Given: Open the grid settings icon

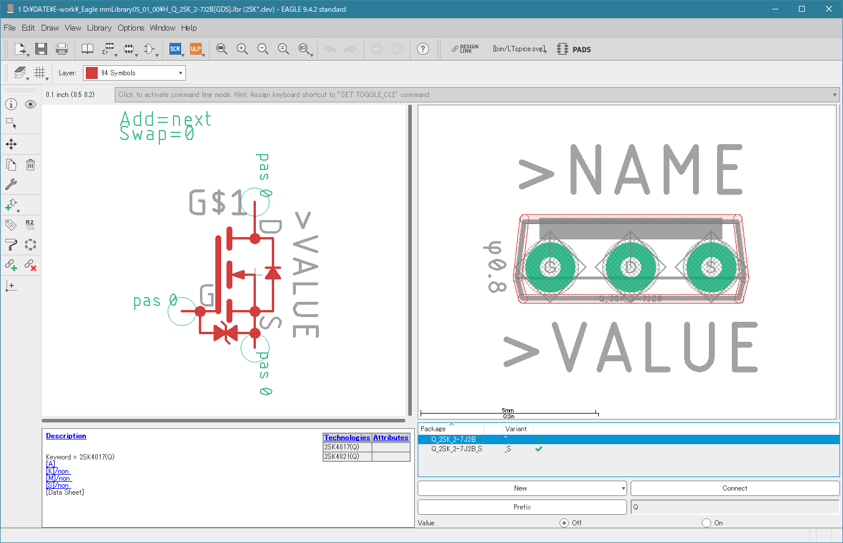Looking at the screenshot, I should pyautogui.click(x=39, y=72).
